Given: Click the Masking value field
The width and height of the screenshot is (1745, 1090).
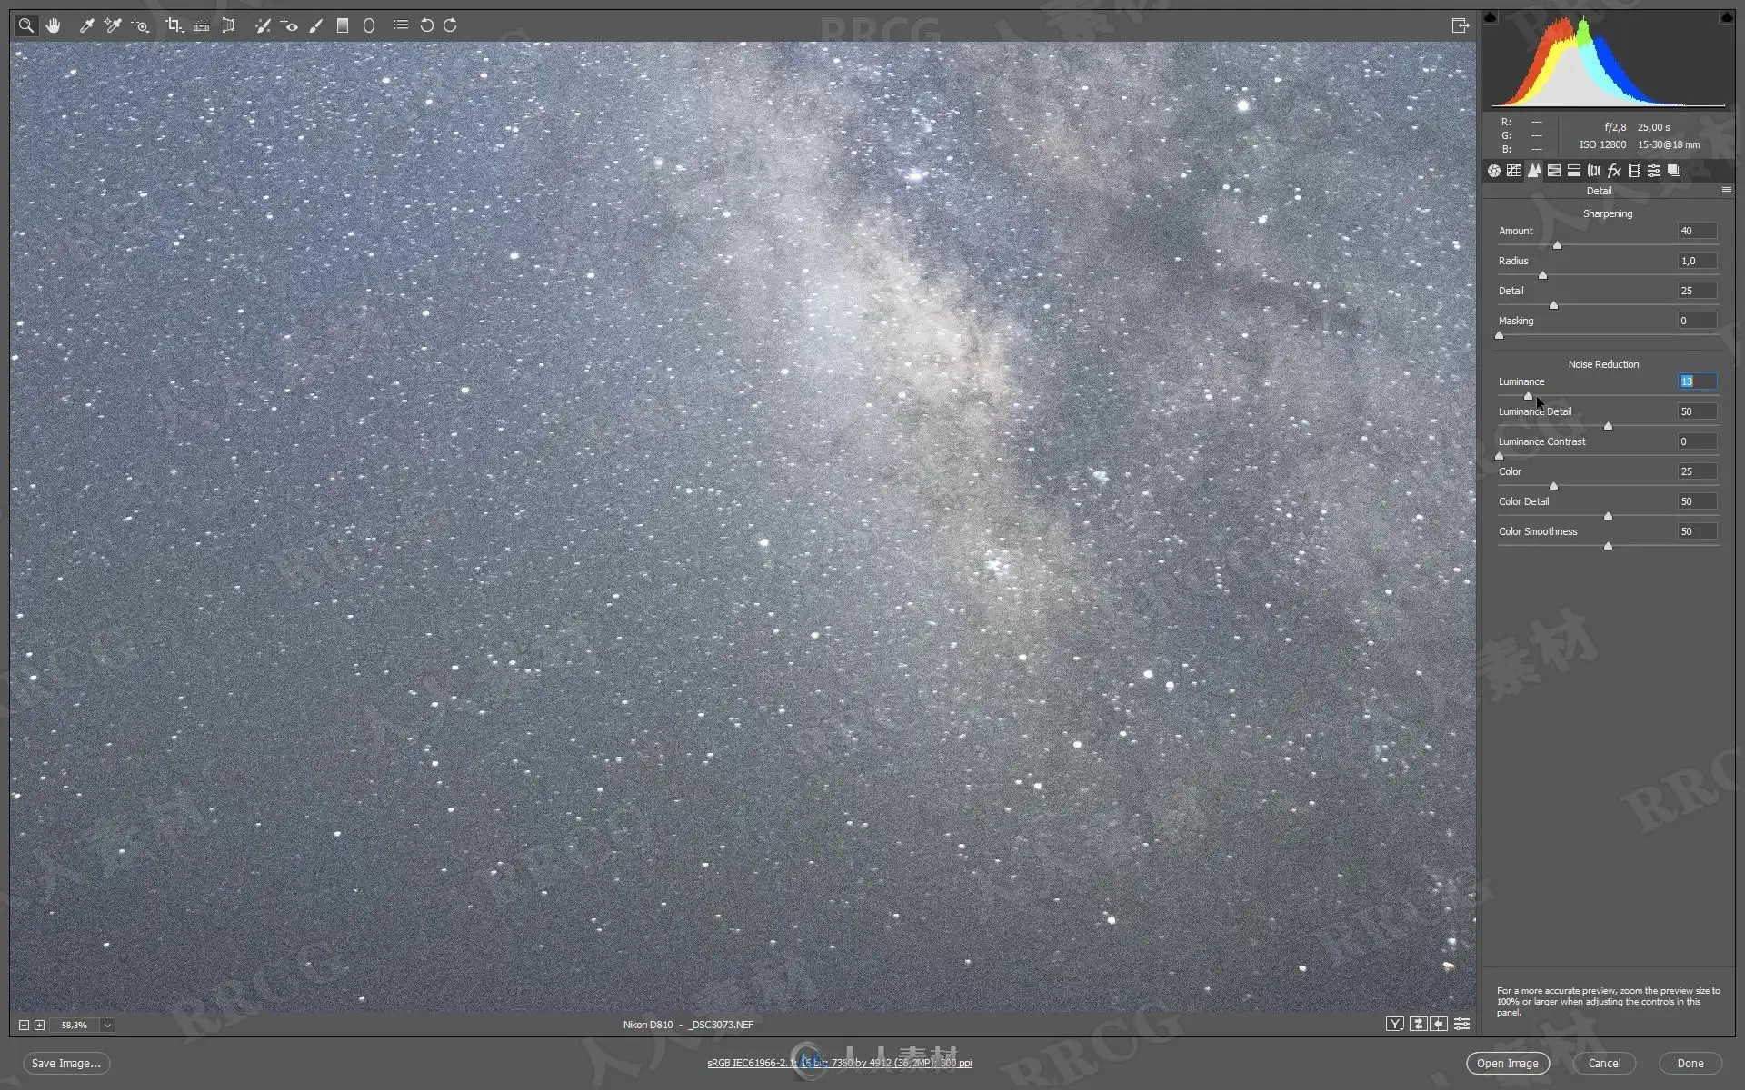Looking at the screenshot, I should click(x=1697, y=321).
